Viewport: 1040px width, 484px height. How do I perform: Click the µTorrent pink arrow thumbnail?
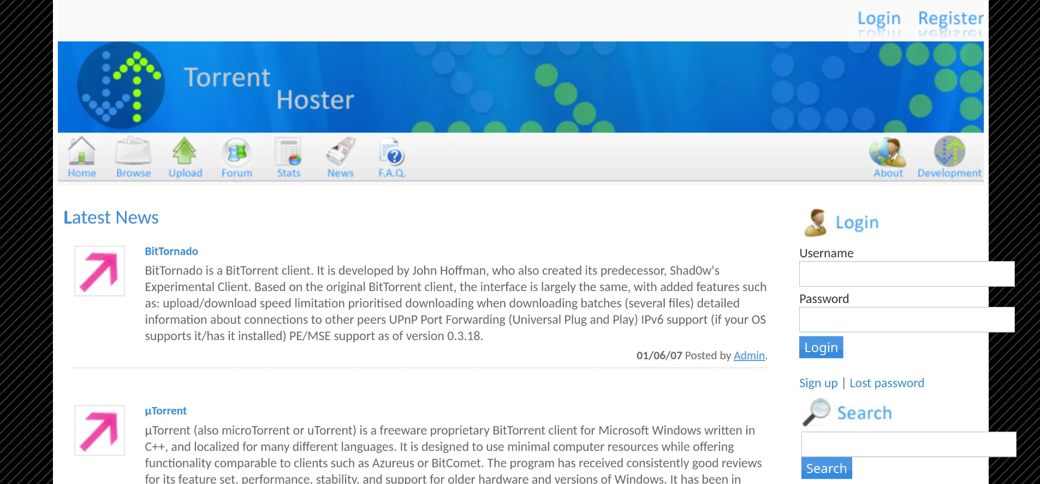pos(99,430)
